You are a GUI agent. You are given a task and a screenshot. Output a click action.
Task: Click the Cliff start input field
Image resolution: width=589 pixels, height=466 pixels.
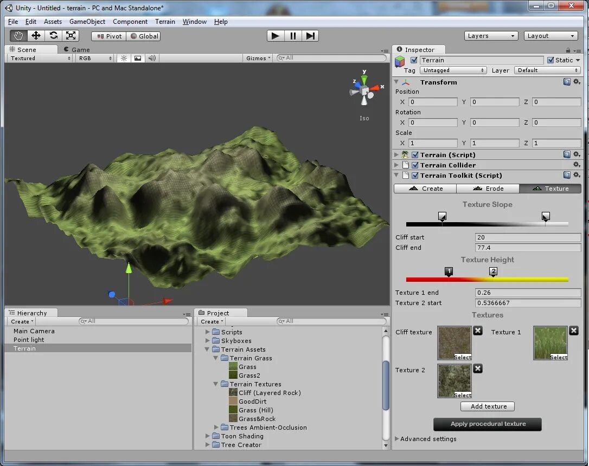[527, 237]
